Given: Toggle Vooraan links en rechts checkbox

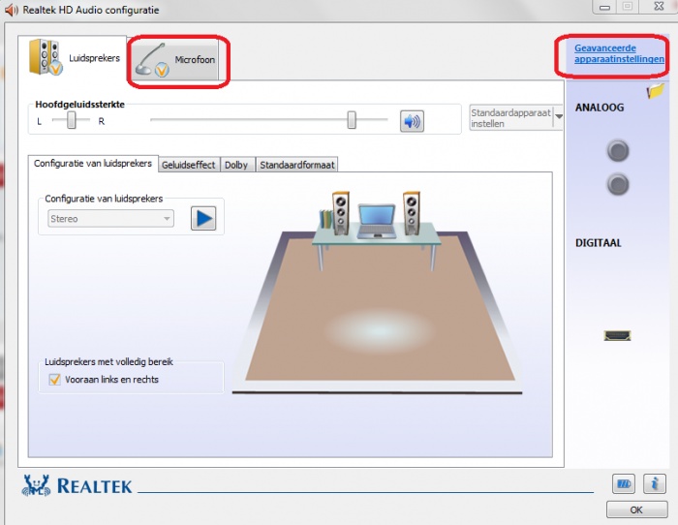Looking at the screenshot, I should [54, 380].
